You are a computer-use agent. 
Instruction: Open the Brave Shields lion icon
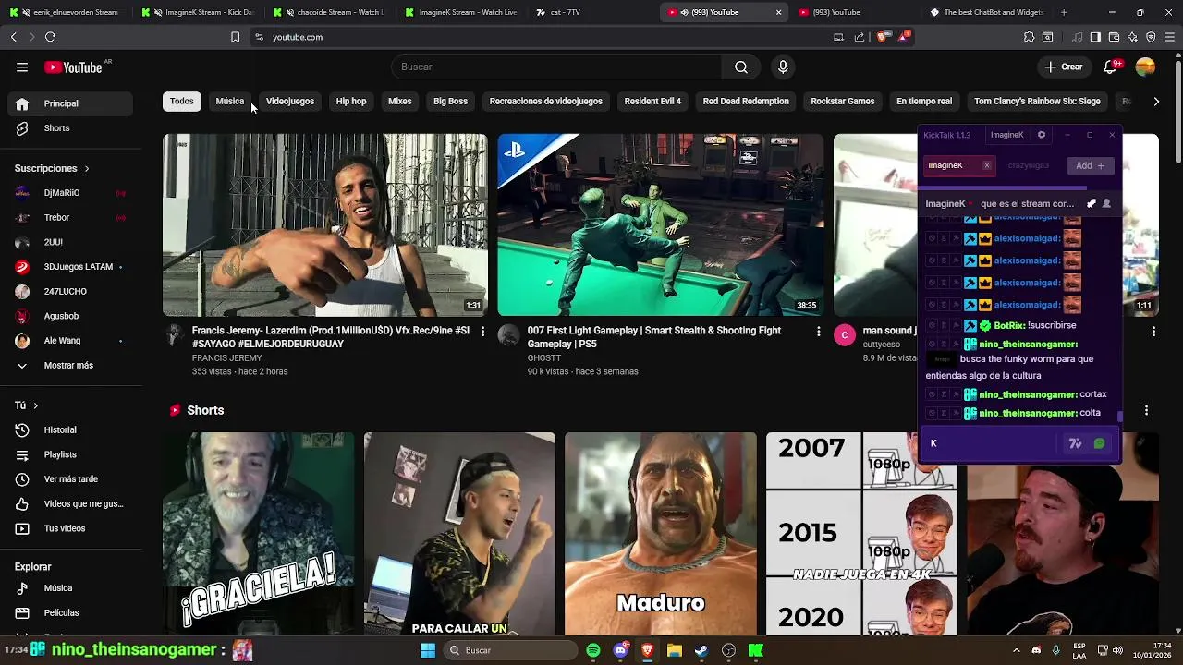coord(882,37)
